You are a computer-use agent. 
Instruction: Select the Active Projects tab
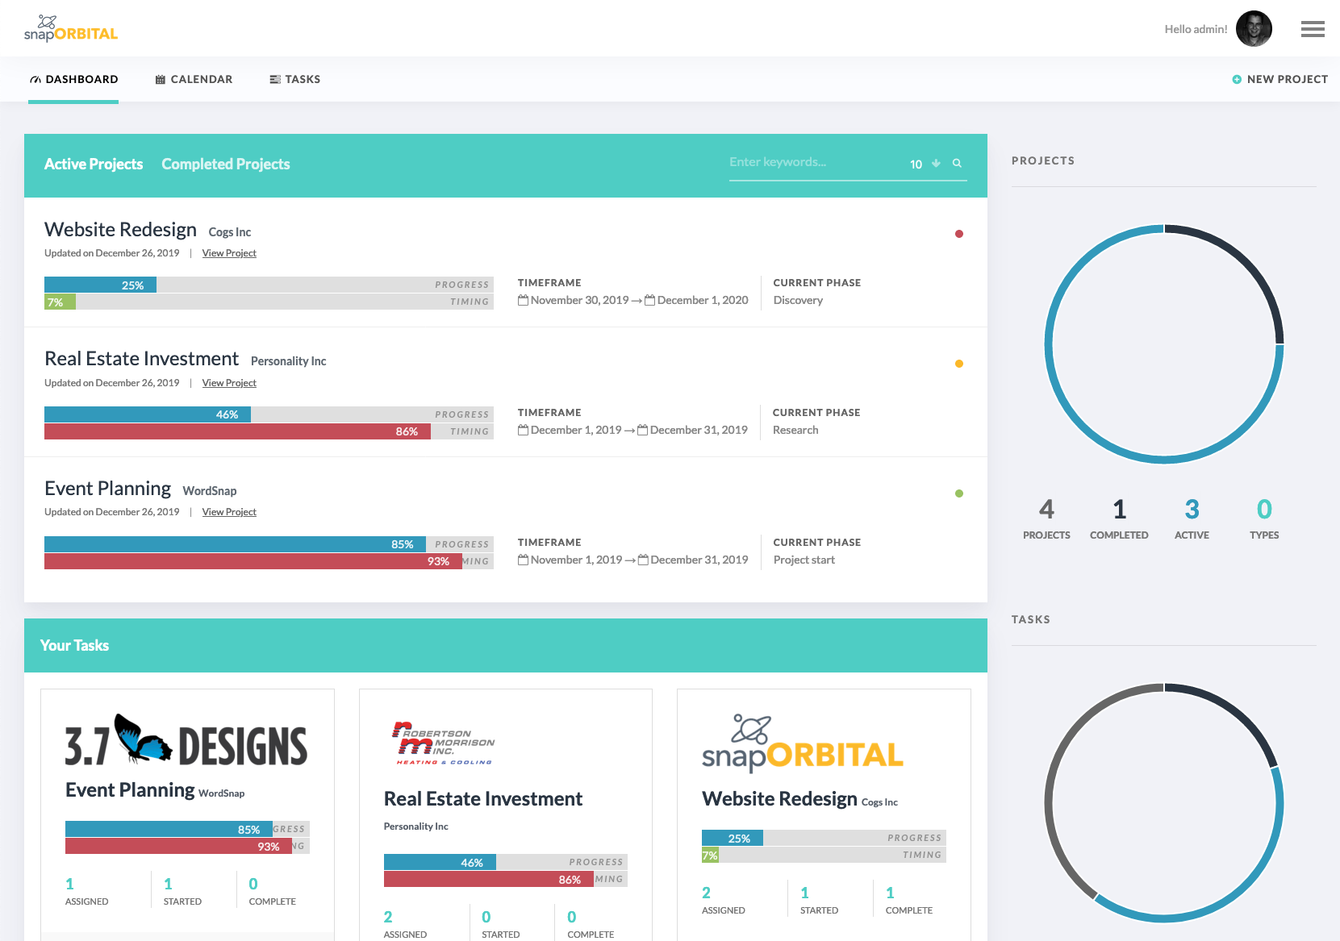coord(94,164)
